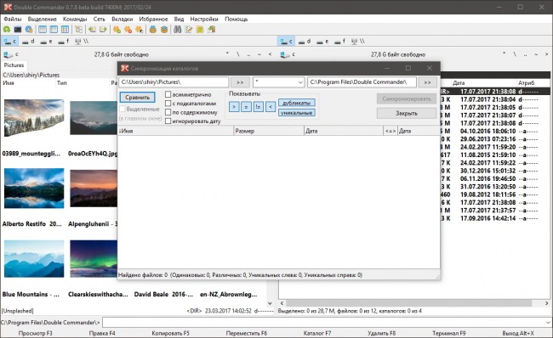Click the Закрыть button in dialog
The height and width of the screenshot is (338, 553).
(x=407, y=113)
